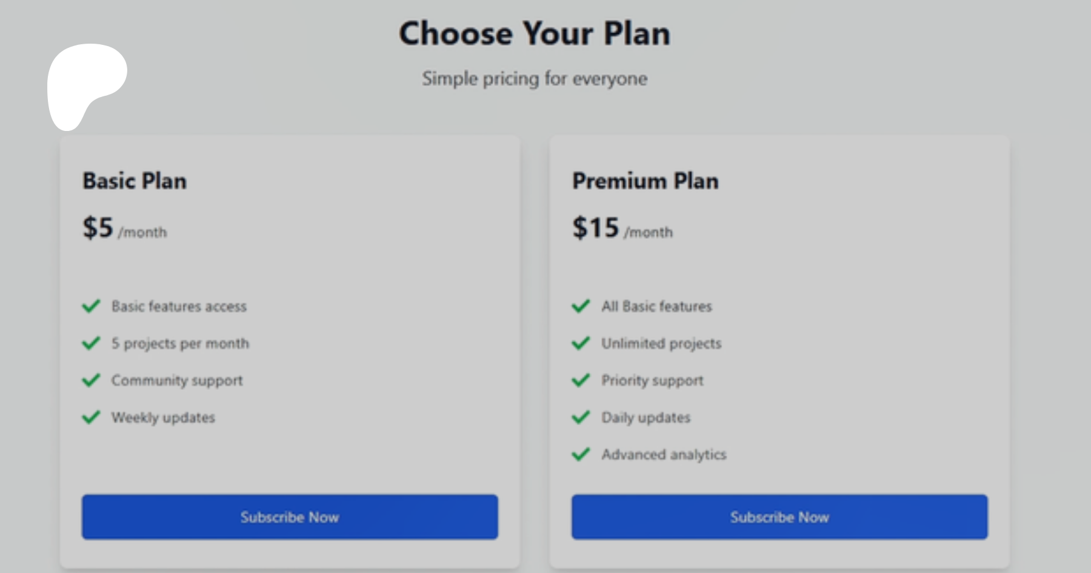Click checkmark beside Advanced analytics
1091x573 pixels.
pos(581,454)
